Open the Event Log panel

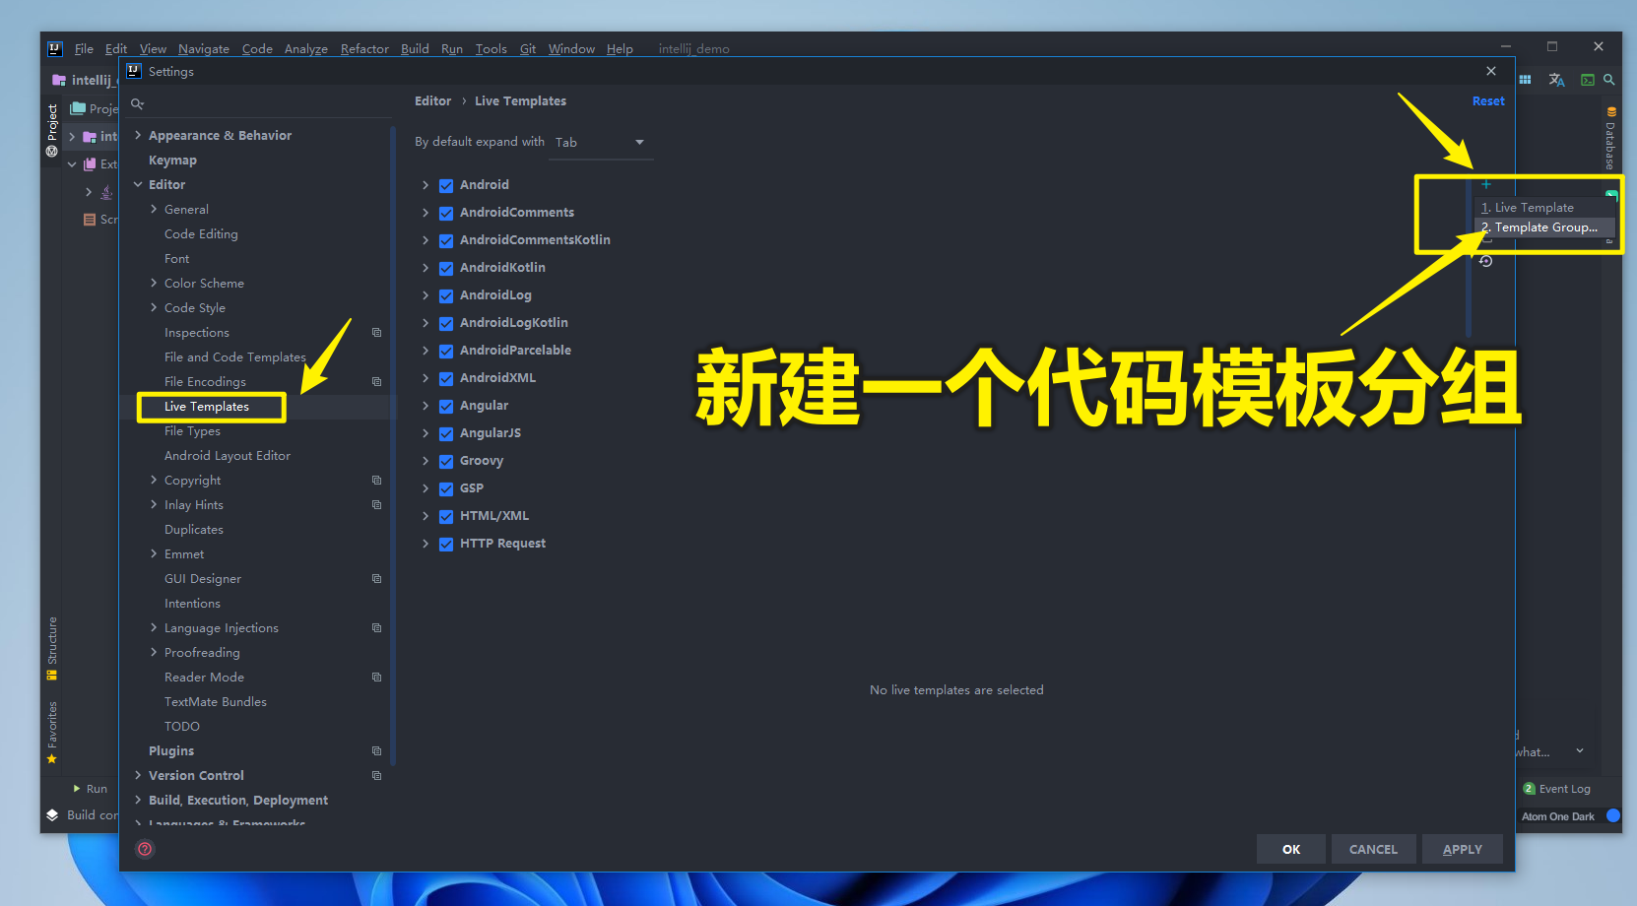[1556, 789]
